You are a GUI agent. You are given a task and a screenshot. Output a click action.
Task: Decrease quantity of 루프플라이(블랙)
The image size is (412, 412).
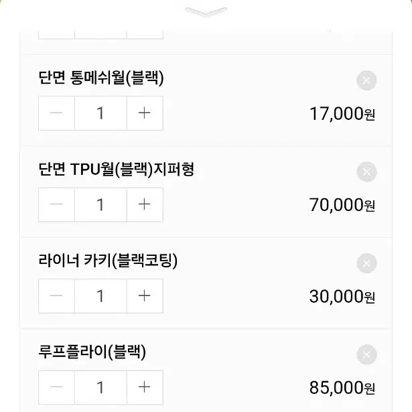56,388
